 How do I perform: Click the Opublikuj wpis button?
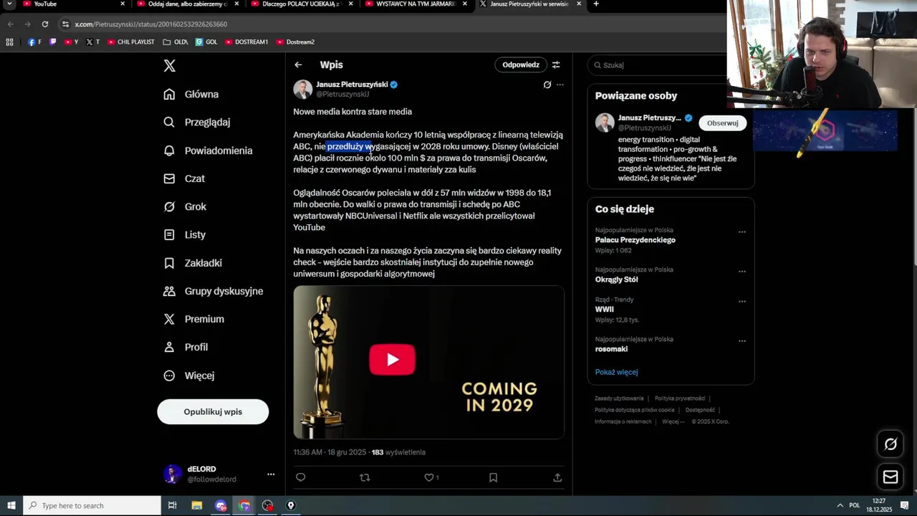pyautogui.click(x=213, y=412)
